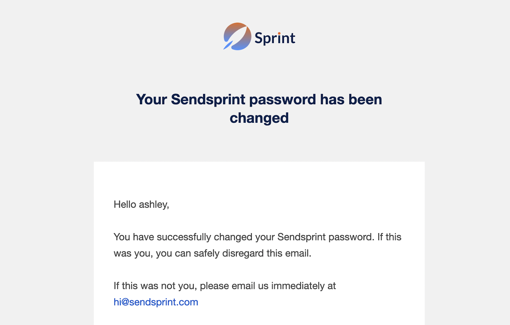Screen dimensions: 510x325
Task: Open the hi@sendsprint.com email link
Action: tap(156, 302)
